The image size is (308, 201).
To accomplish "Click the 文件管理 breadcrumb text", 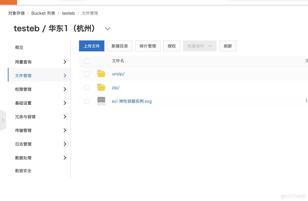I will [90, 13].
